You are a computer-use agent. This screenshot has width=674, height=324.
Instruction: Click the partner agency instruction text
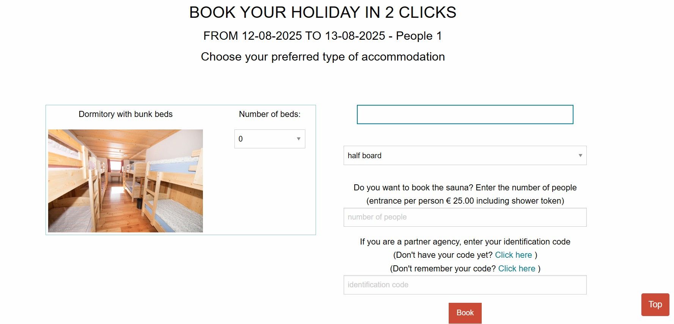[x=465, y=242]
